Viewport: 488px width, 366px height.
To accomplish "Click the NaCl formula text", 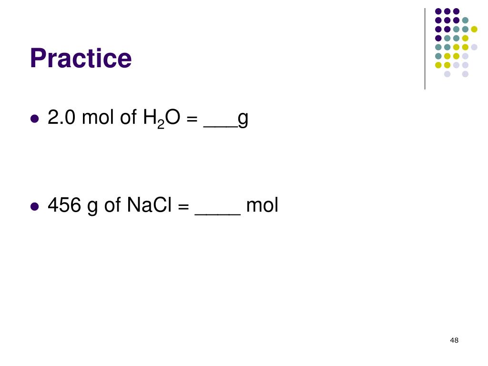I will coord(149,205).
